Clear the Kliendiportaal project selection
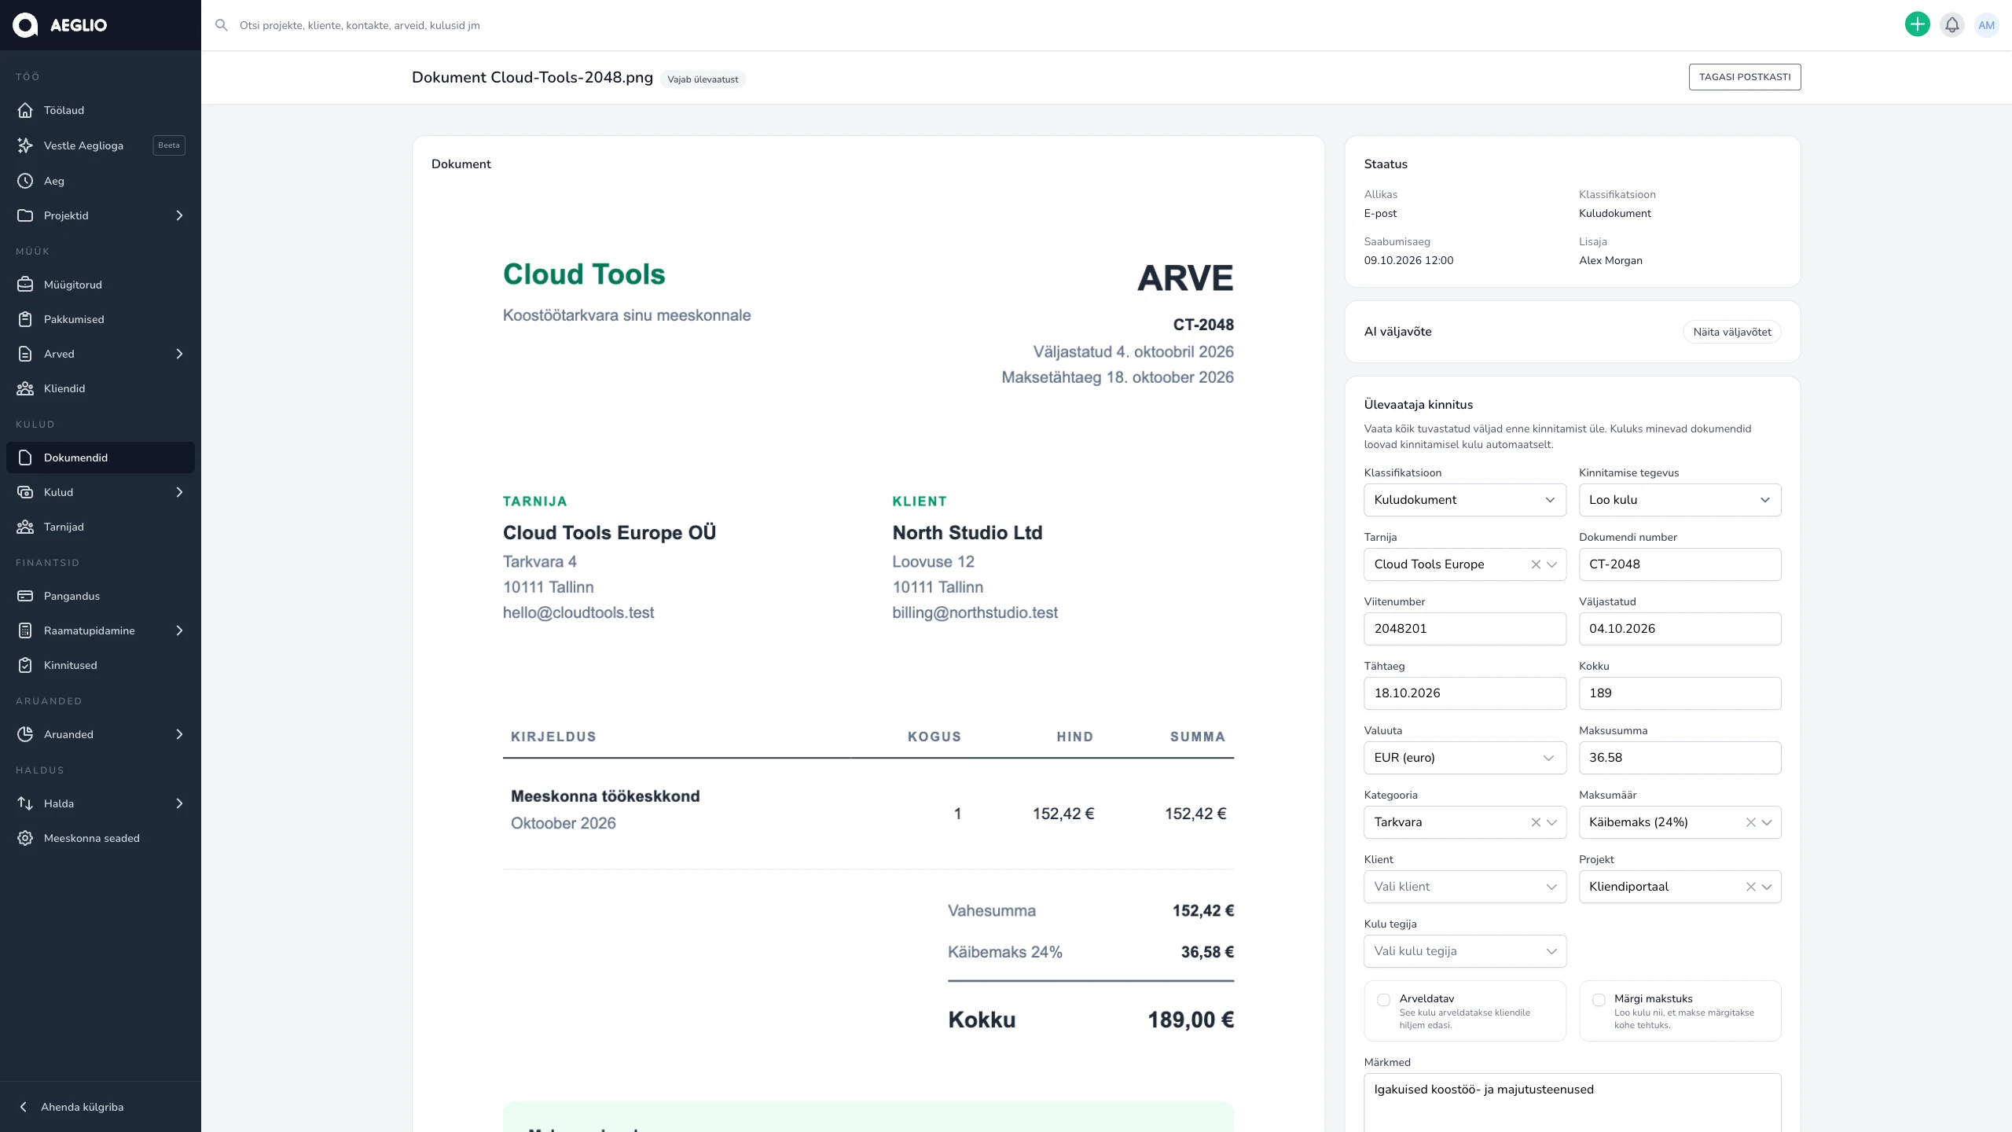This screenshot has height=1132, width=2012. point(1750,887)
